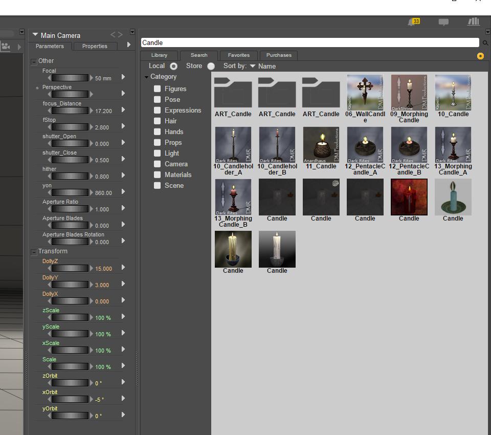Switch to the Parameters tab

pos(50,47)
